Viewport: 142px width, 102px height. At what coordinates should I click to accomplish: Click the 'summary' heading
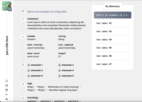click(x=33, y=19)
